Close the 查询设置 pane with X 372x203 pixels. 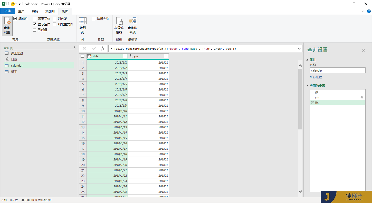(x=363, y=50)
